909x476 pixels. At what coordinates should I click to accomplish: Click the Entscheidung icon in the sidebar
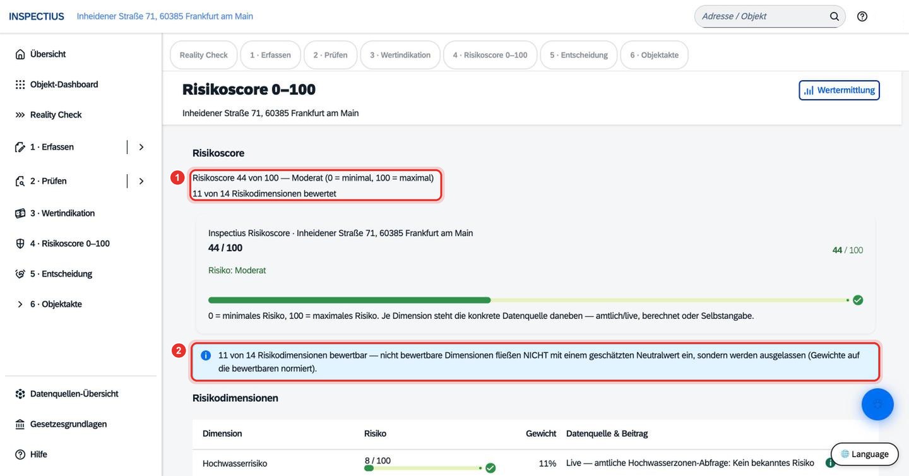pyautogui.click(x=20, y=274)
